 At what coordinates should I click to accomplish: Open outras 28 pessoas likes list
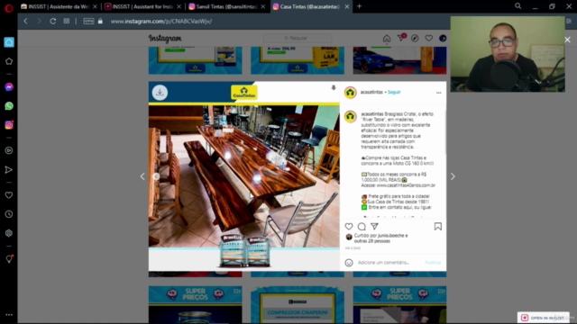click(x=372, y=241)
